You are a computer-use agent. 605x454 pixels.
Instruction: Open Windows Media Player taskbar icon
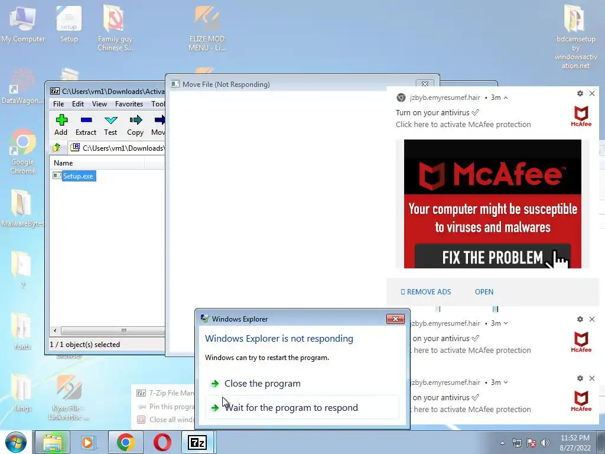tap(89, 442)
